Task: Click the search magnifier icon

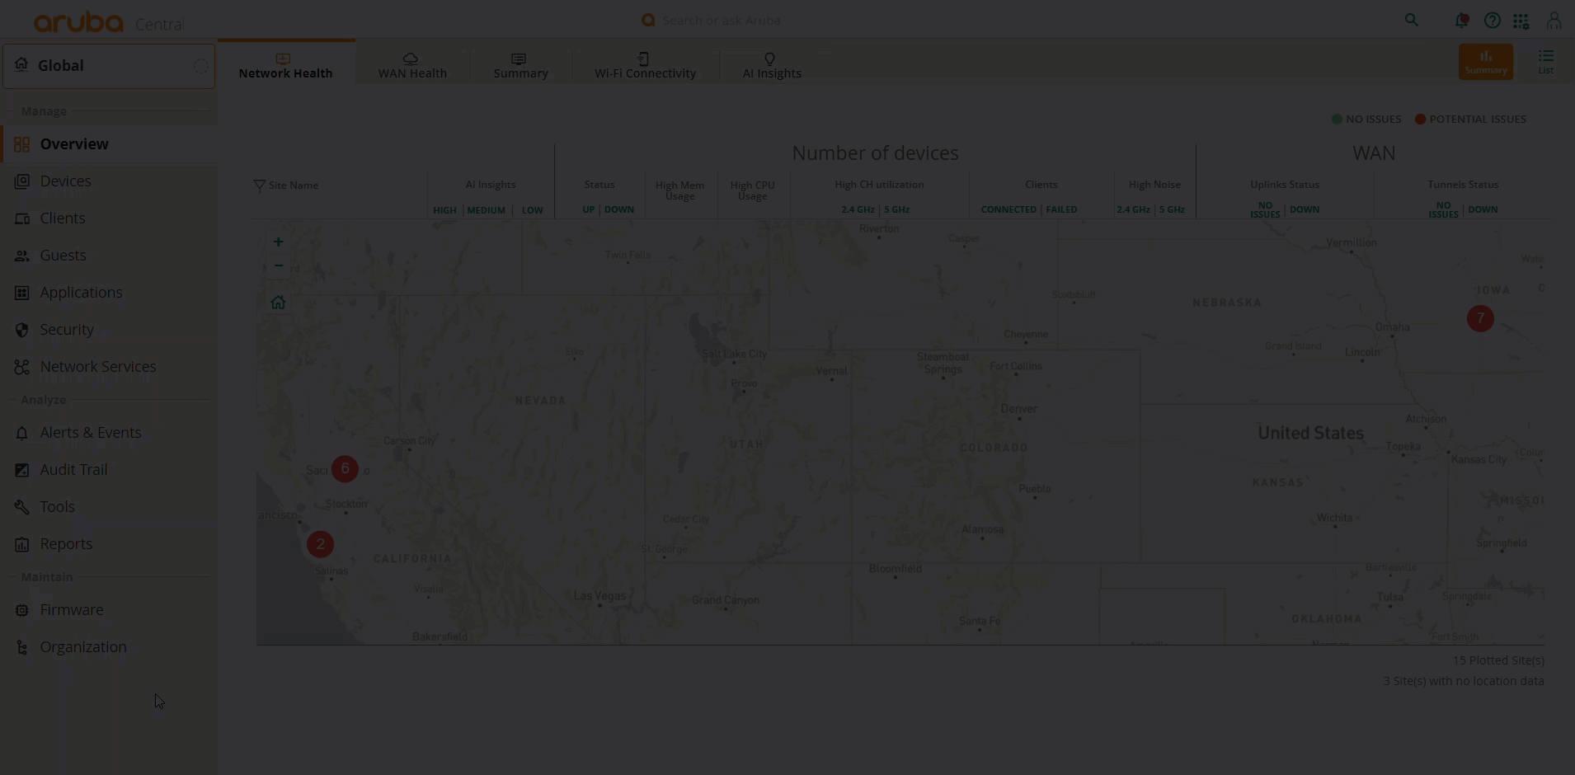Action: (1412, 21)
